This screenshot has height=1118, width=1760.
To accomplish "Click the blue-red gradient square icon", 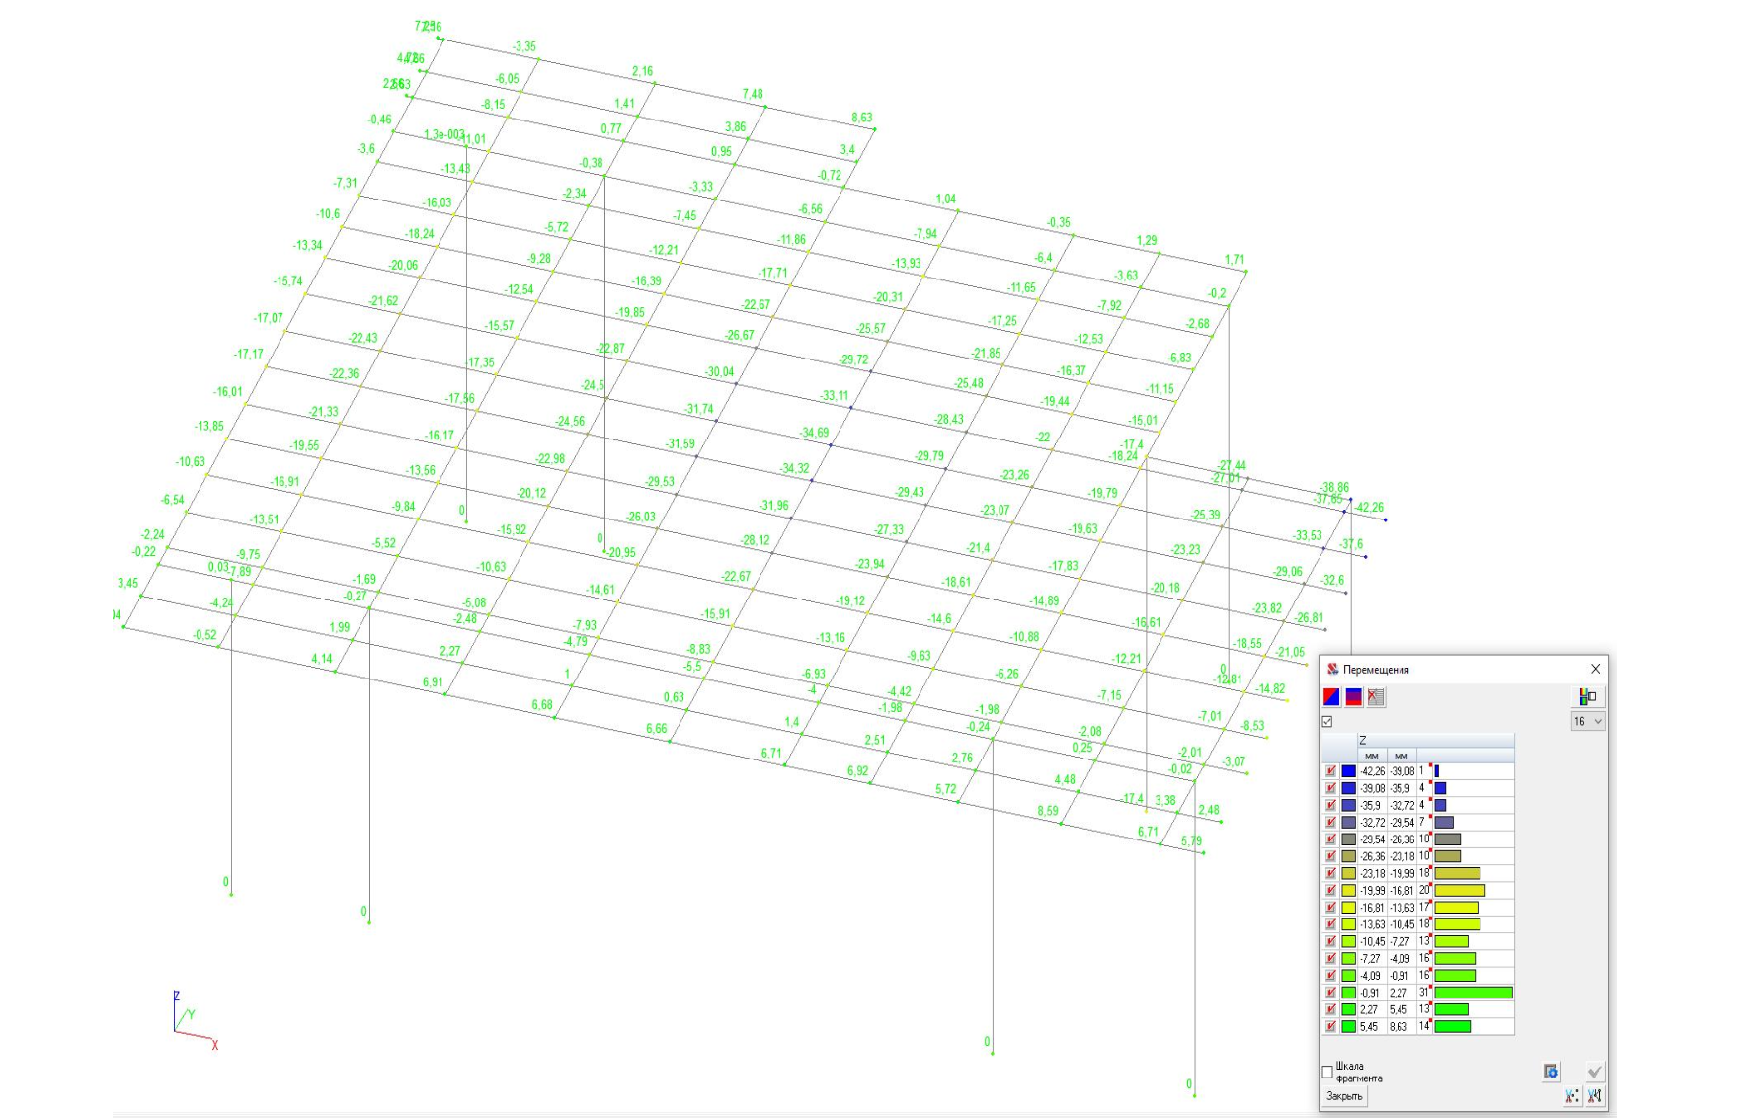I will (x=1353, y=697).
